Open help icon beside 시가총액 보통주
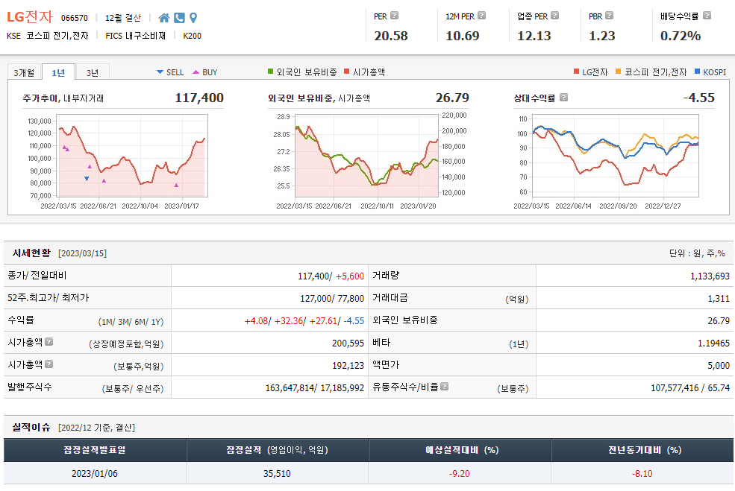This screenshot has height=491, width=735. [x=49, y=364]
